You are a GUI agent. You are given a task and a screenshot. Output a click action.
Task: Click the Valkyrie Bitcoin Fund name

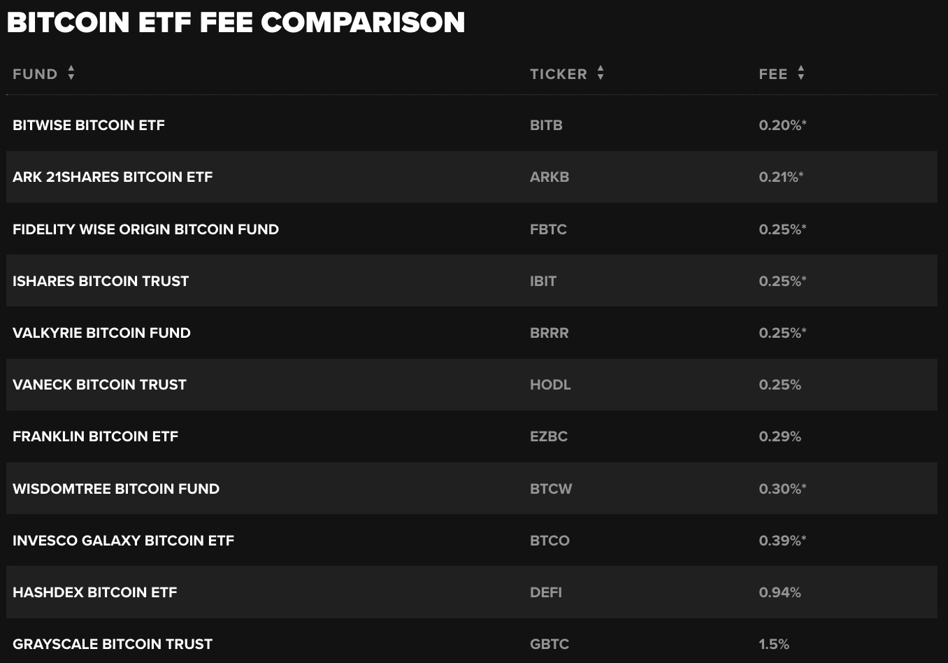pos(101,333)
